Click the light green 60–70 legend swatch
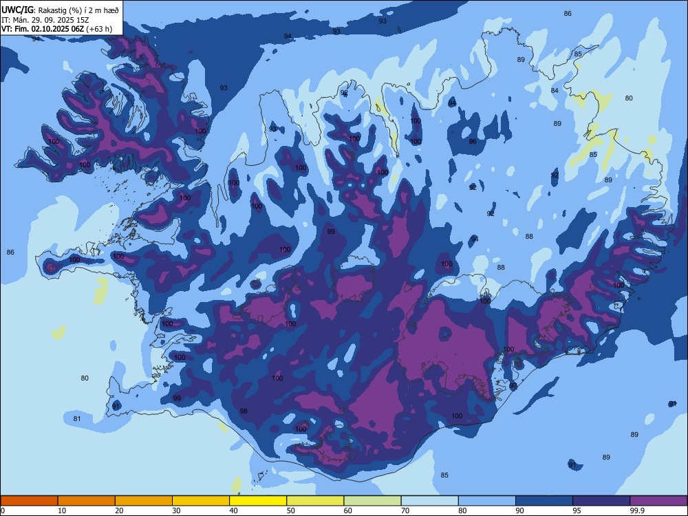The height and width of the screenshot is (516, 688). click(372, 501)
